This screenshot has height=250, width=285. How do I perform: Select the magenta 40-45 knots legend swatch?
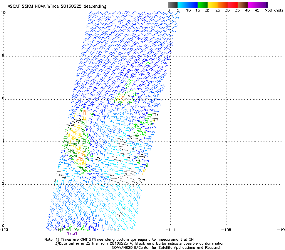point(253,5)
